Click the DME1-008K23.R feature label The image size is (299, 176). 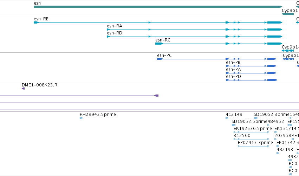point(39,85)
